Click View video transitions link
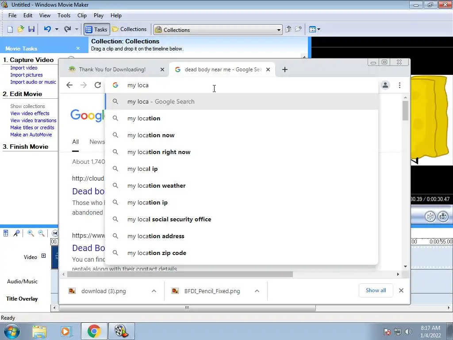 [x=33, y=120]
